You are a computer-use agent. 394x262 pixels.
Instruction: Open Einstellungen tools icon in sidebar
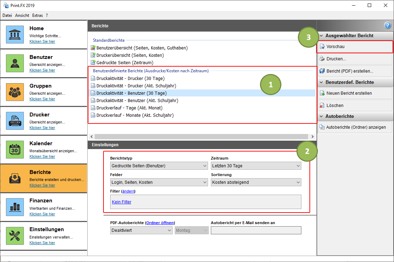coord(15,236)
